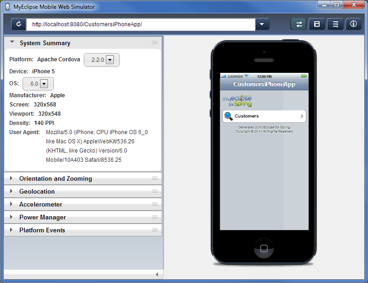The image size is (368, 283).
Task: Click the Density 140 PPI value
Action: point(44,123)
